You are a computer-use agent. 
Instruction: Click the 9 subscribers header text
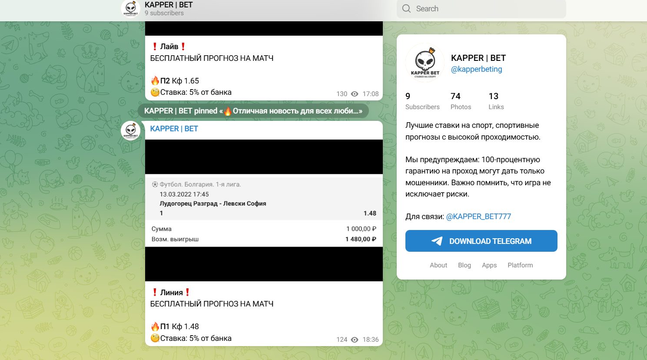pos(164,13)
